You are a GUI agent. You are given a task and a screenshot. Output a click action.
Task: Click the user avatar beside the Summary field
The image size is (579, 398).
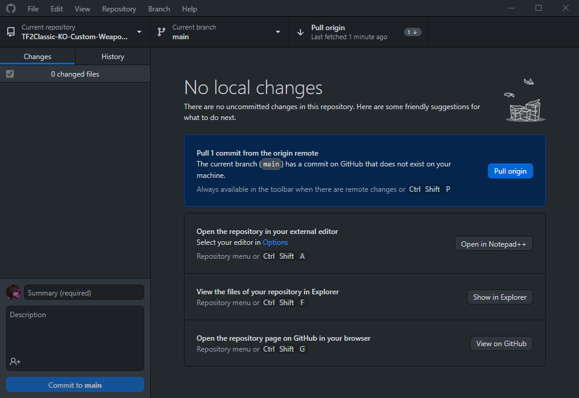[14, 292]
